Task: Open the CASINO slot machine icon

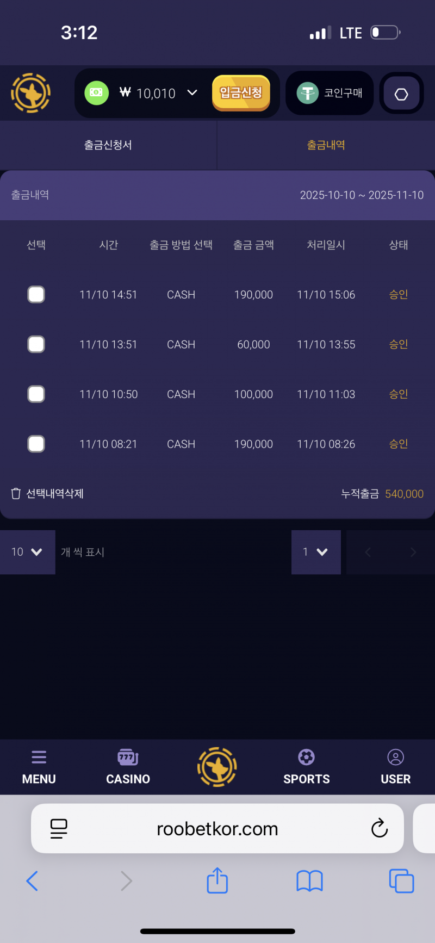Action: click(x=128, y=757)
